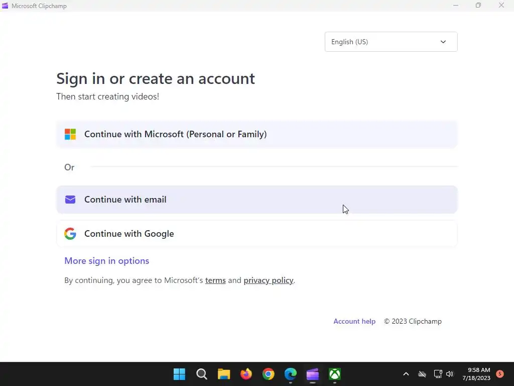Open the notifications badge showing 5

500,374
